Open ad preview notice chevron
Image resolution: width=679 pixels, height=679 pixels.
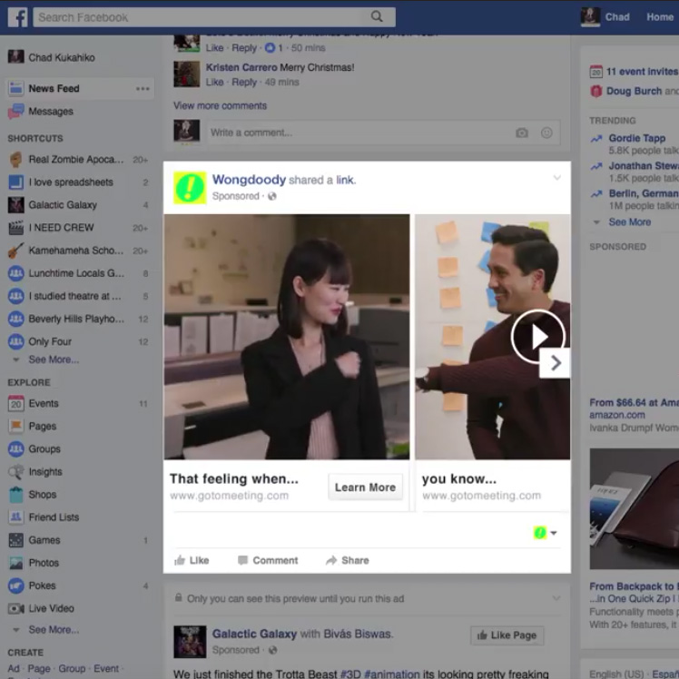pyautogui.click(x=556, y=598)
